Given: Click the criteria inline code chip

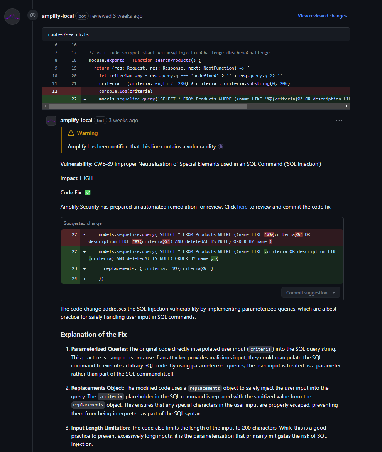Looking at the screenshot, I should click(260, 349).
